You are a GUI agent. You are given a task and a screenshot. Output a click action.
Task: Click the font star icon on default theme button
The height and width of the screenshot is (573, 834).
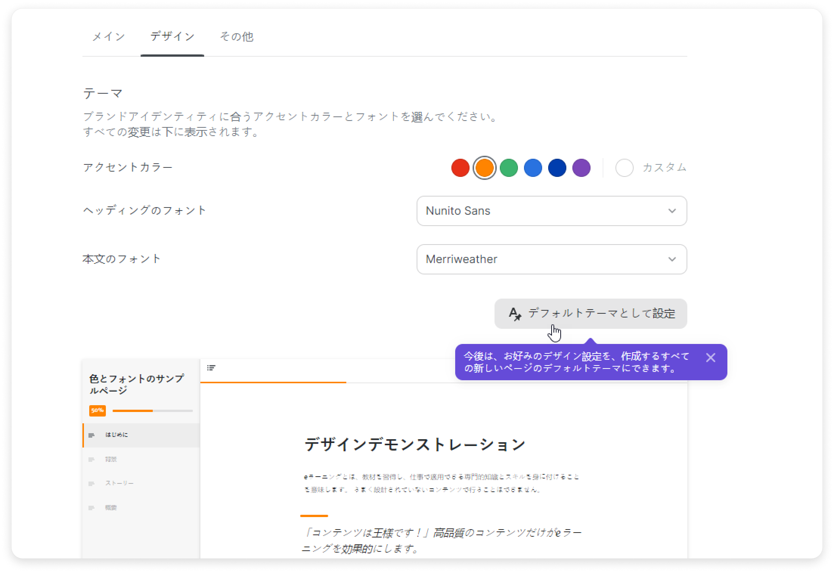(515, 314)
